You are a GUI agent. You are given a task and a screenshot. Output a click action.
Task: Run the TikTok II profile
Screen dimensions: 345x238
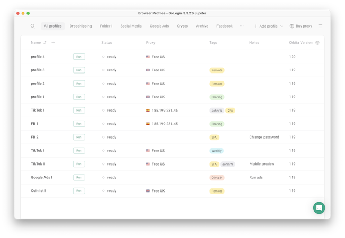tap(79, 164)
